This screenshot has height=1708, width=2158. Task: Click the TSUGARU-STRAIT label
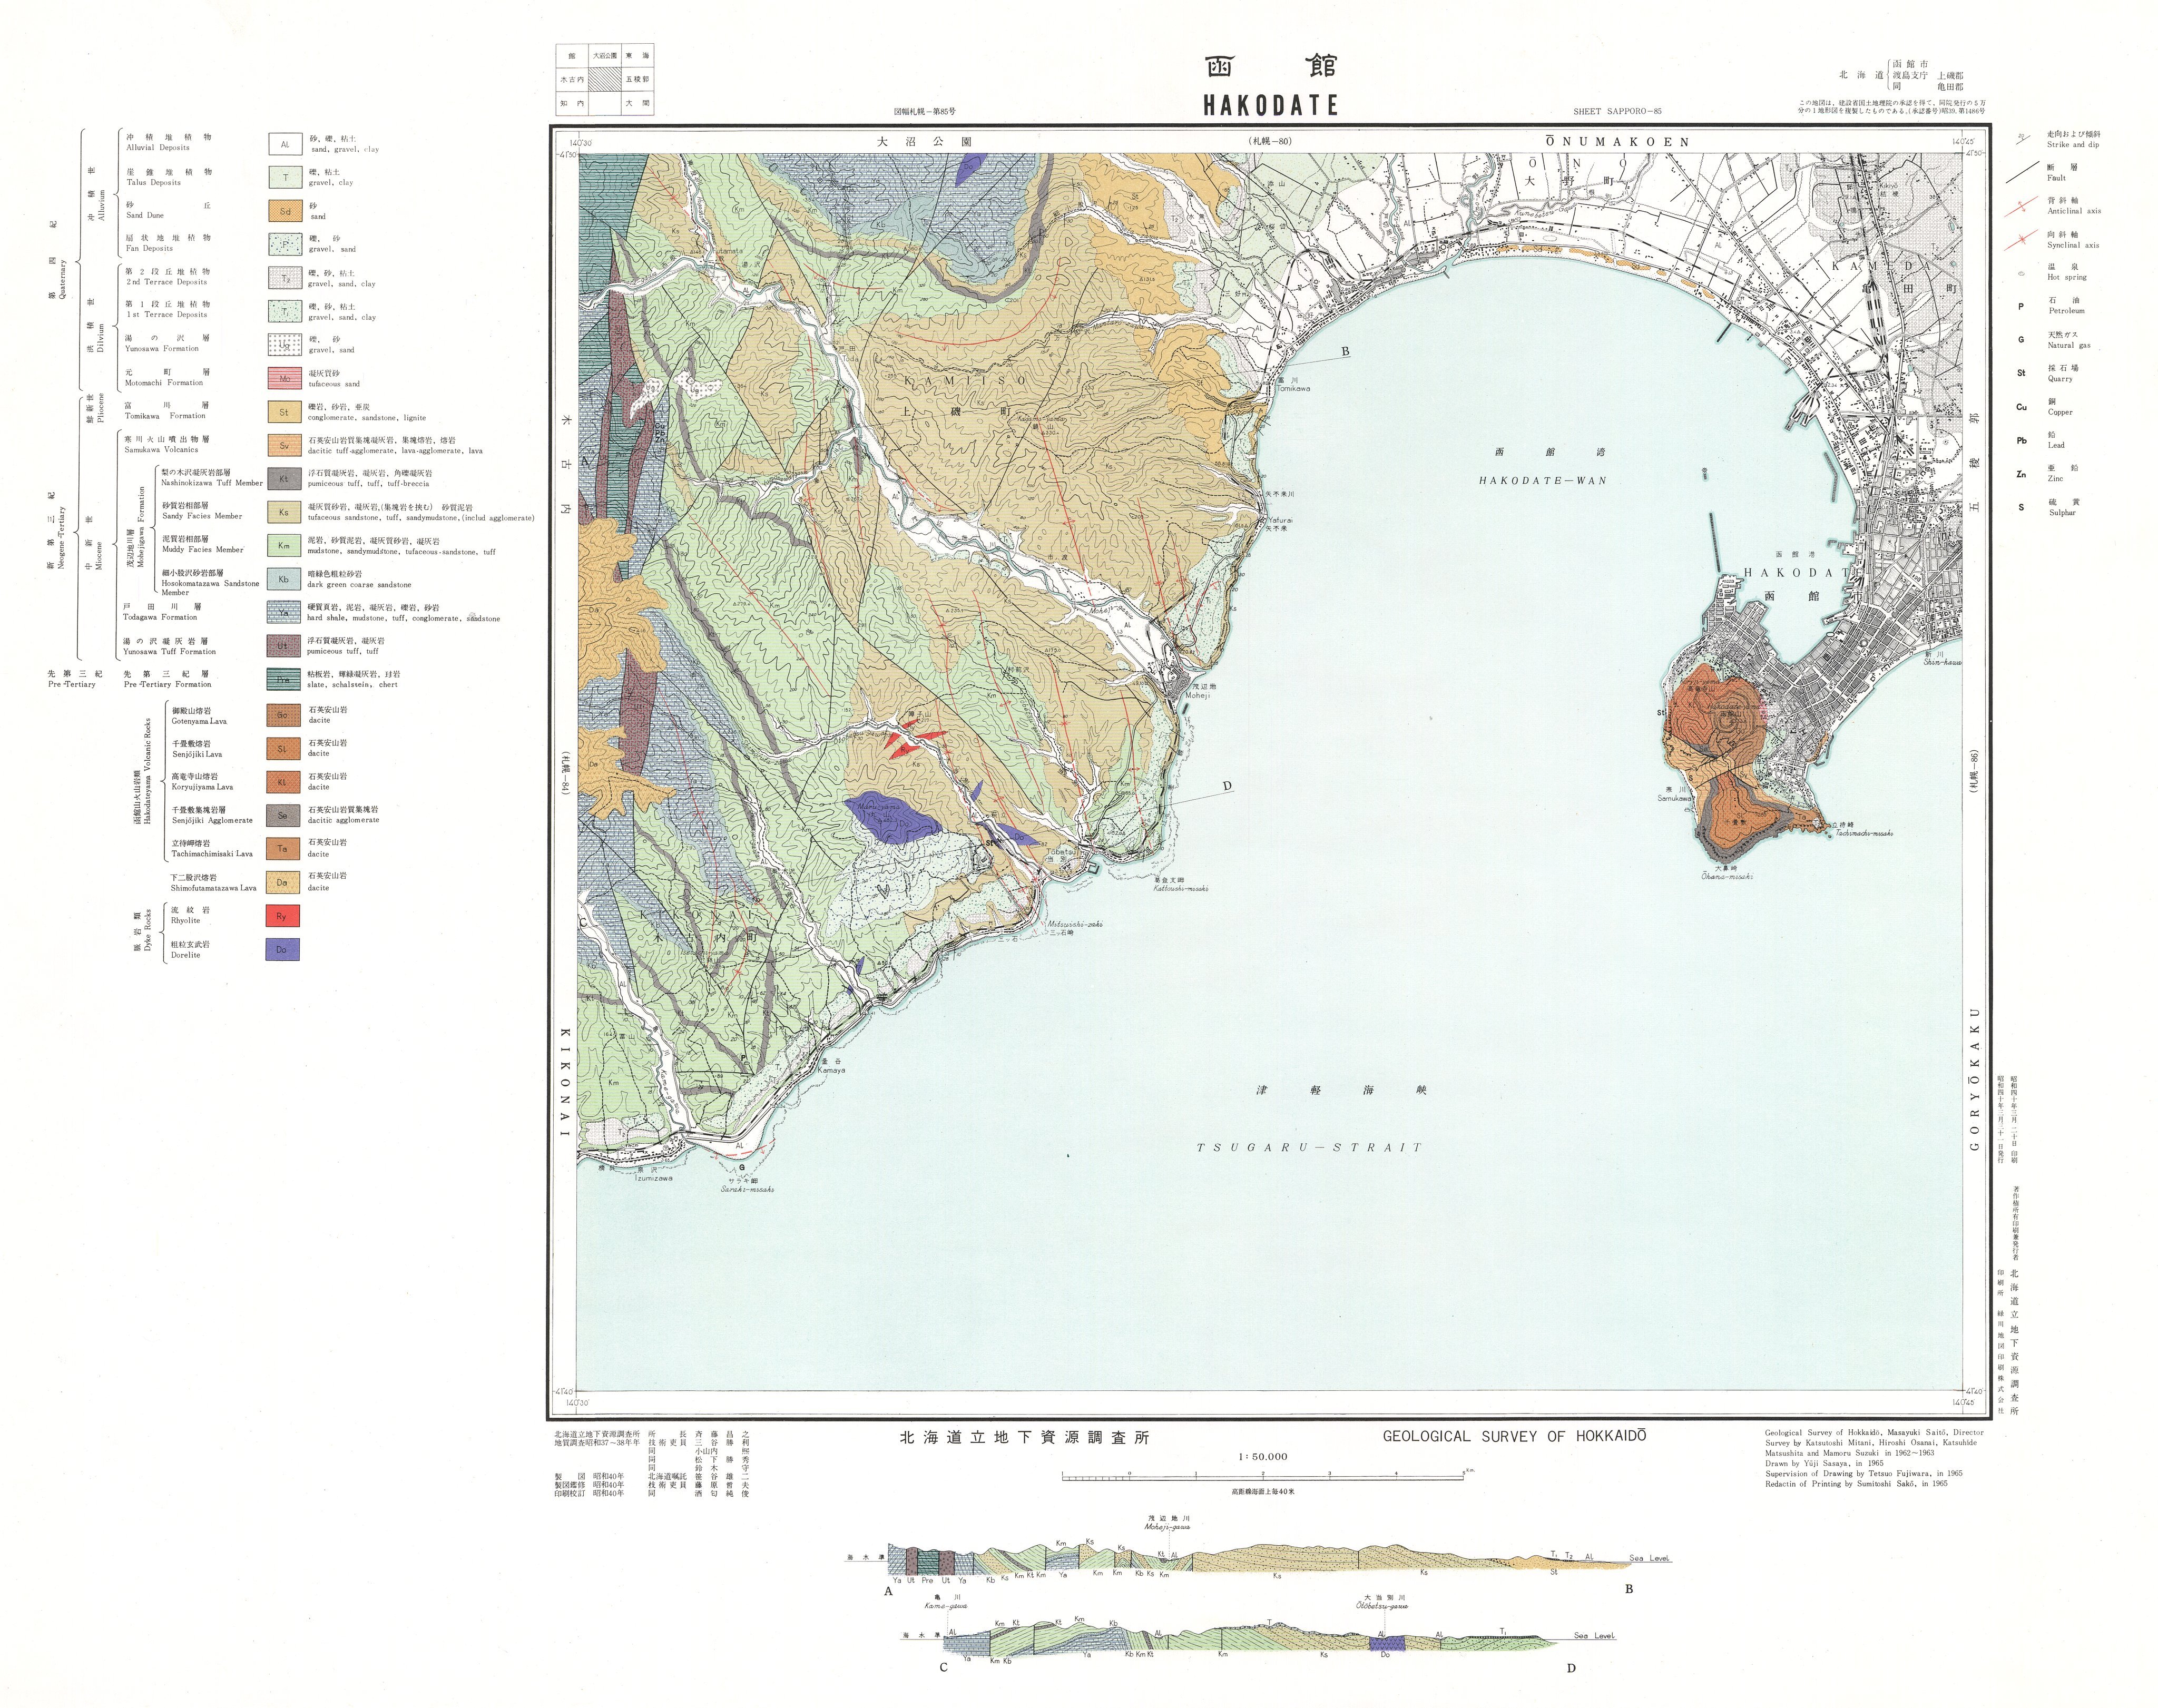[1308, 1148]
